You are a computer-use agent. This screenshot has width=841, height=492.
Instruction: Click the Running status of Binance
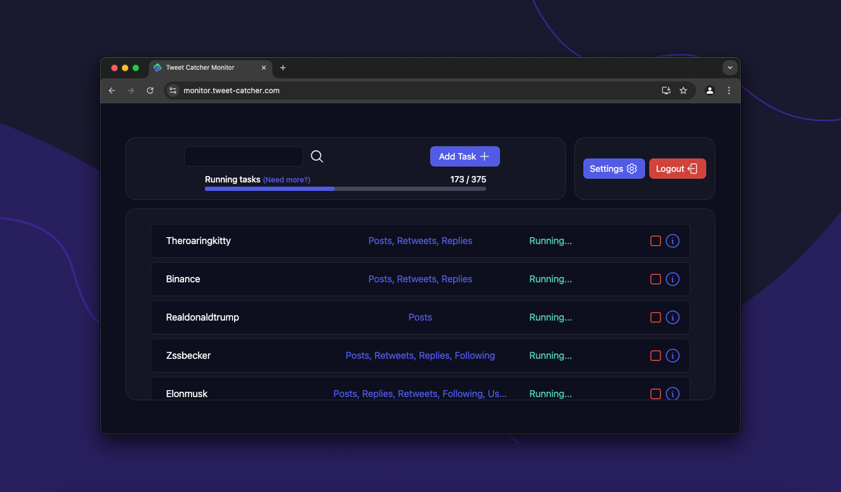click(550, 279)
